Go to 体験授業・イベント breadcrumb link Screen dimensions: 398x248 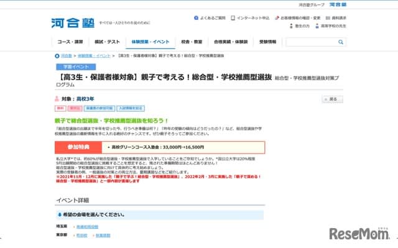pyautogui.click(x=94, y=56)
